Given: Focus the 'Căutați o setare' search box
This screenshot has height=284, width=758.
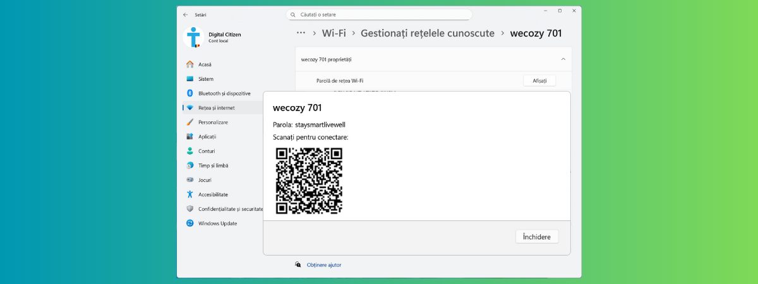Looking at the screenshot, I should (x=379, y=15).
